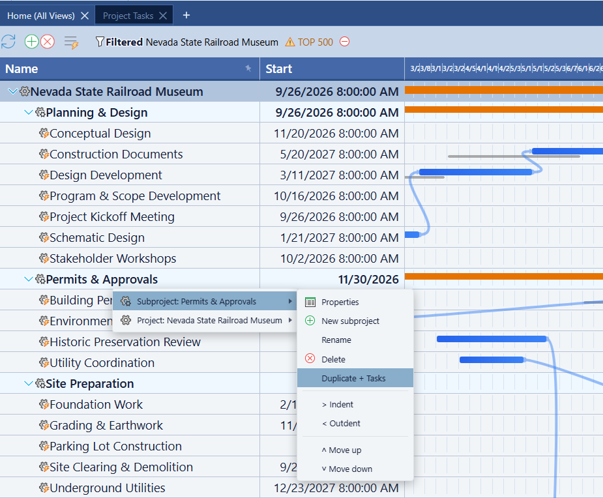Click the refresh icon in toolbar
The height and width of the screenshot is (498, 603).
tap(8, 42)
